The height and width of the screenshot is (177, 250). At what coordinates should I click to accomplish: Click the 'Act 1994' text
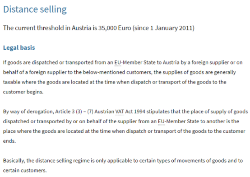(x=135, y=112)
